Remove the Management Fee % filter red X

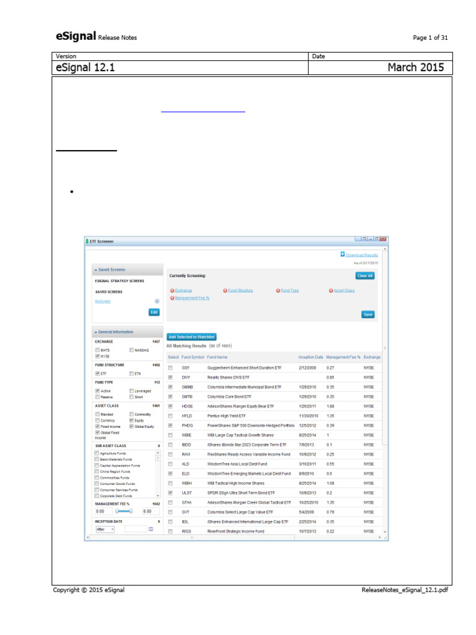tap(172, 298)
